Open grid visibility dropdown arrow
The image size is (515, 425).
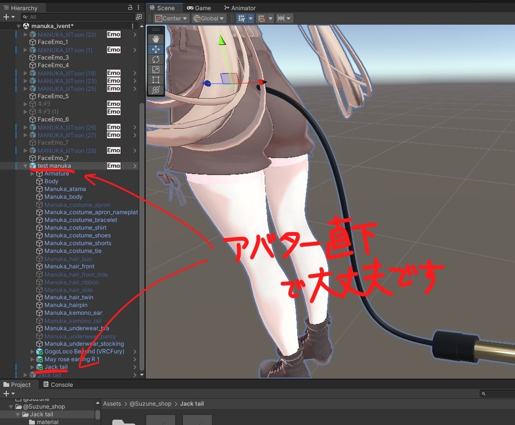pos(250,19)
